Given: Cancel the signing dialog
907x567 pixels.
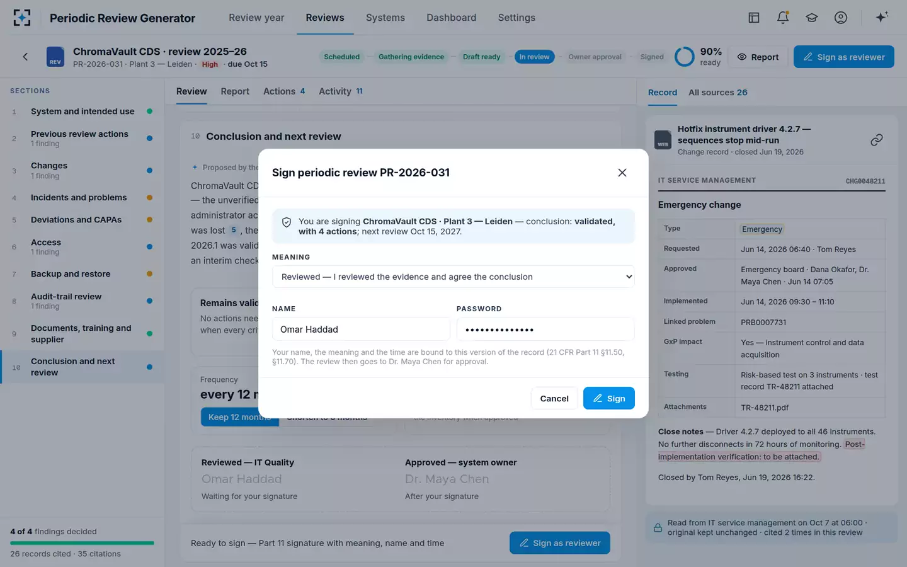Looking at the screenshot, I should [x=554, y=398].
